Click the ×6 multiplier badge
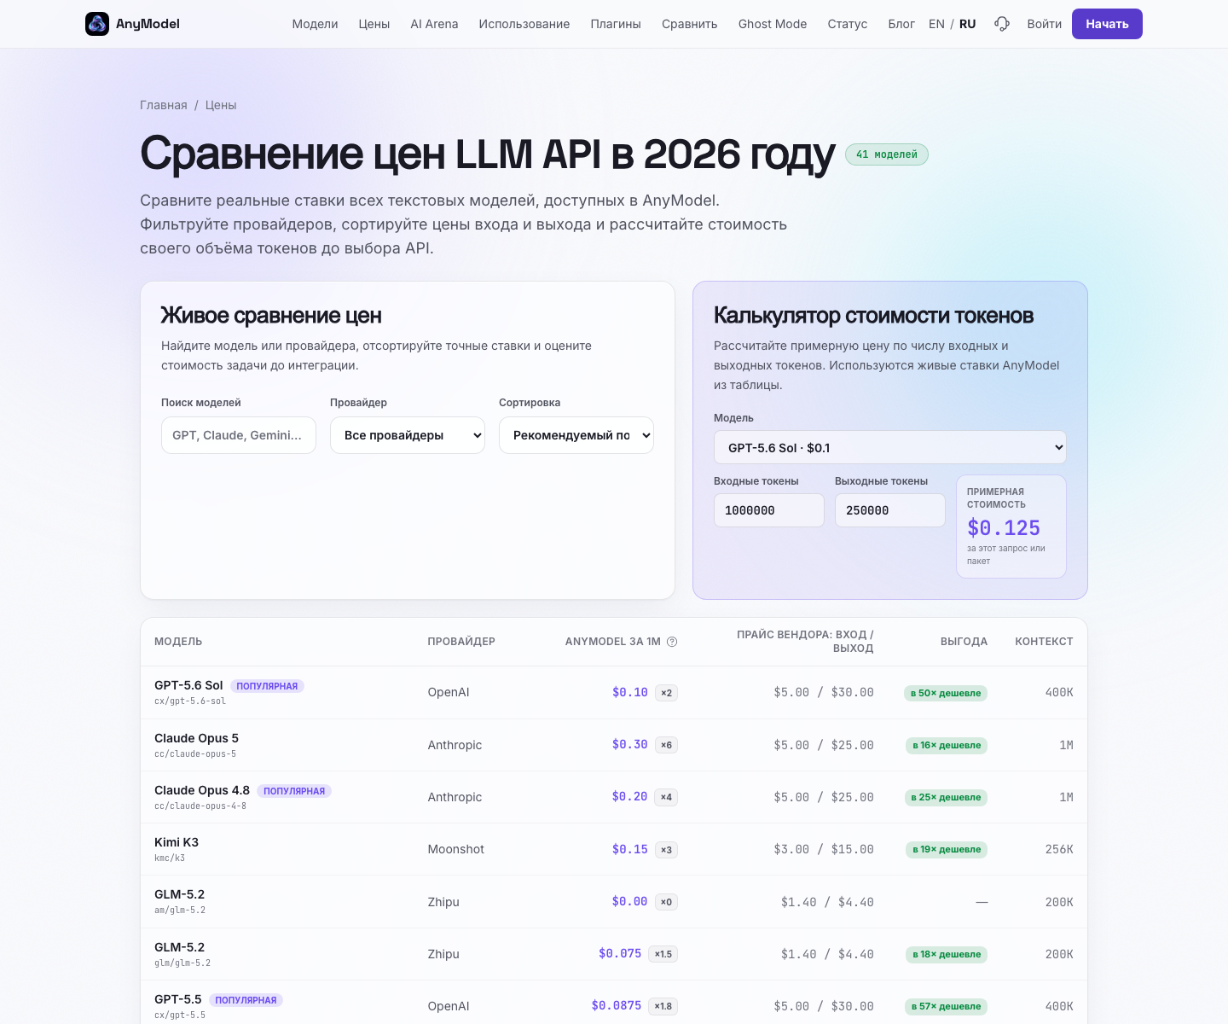Screen dimensions: 1228x1024 [x=667, y=745]
